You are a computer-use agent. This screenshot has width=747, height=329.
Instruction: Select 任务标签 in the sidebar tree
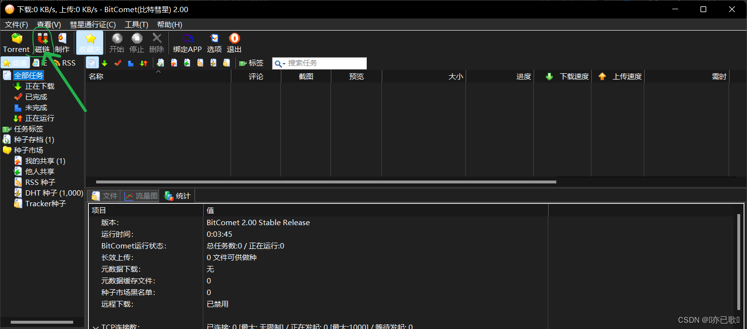29,129
